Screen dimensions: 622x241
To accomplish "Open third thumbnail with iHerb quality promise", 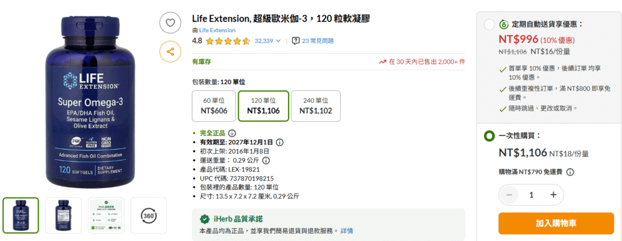I will click(106, 216).
